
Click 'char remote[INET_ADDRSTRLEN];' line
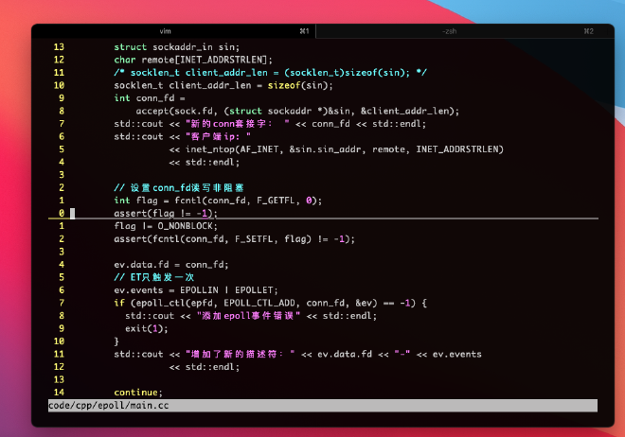tap(193, 60)
